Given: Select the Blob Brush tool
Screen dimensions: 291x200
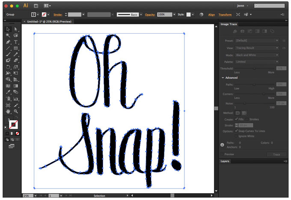Looking at the screenshot, I should point(8,61).
